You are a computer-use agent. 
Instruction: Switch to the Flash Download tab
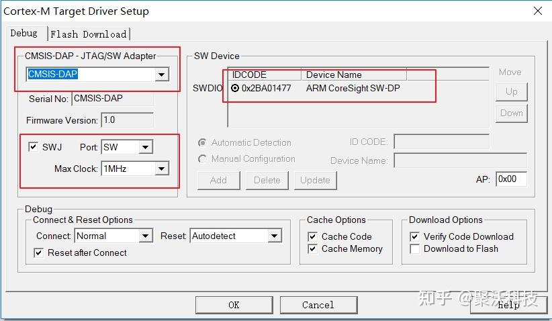pyautogui.click(x=88, y=34)
